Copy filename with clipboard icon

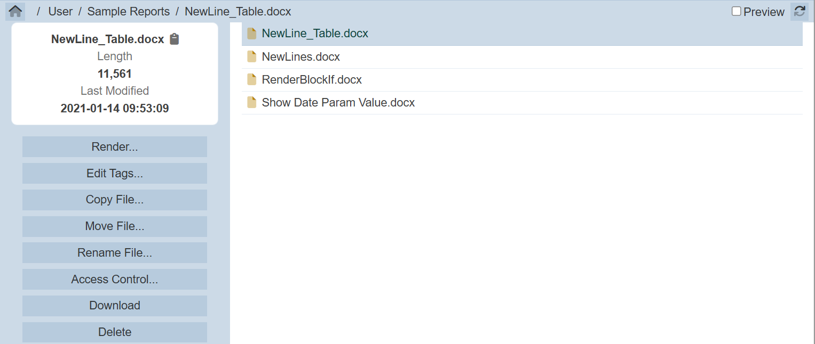(x=174, y=39)
